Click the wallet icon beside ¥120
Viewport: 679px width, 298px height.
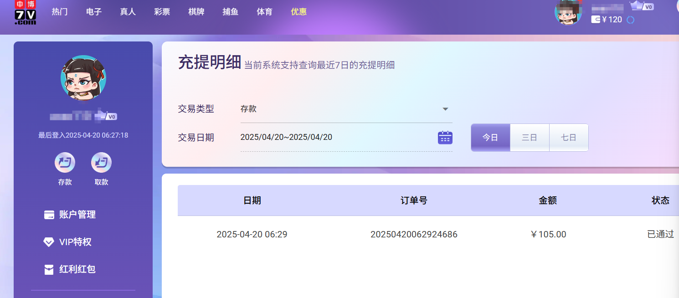coord(596,20)
